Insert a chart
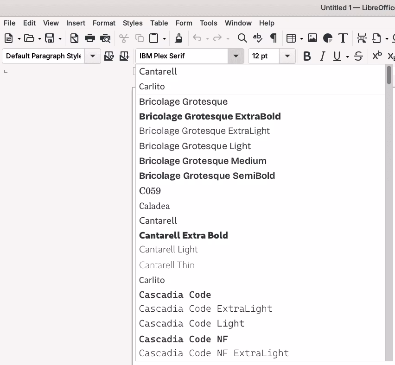 click(328, 38)
